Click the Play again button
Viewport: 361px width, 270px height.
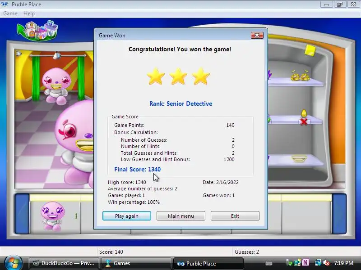click(127, 216)
